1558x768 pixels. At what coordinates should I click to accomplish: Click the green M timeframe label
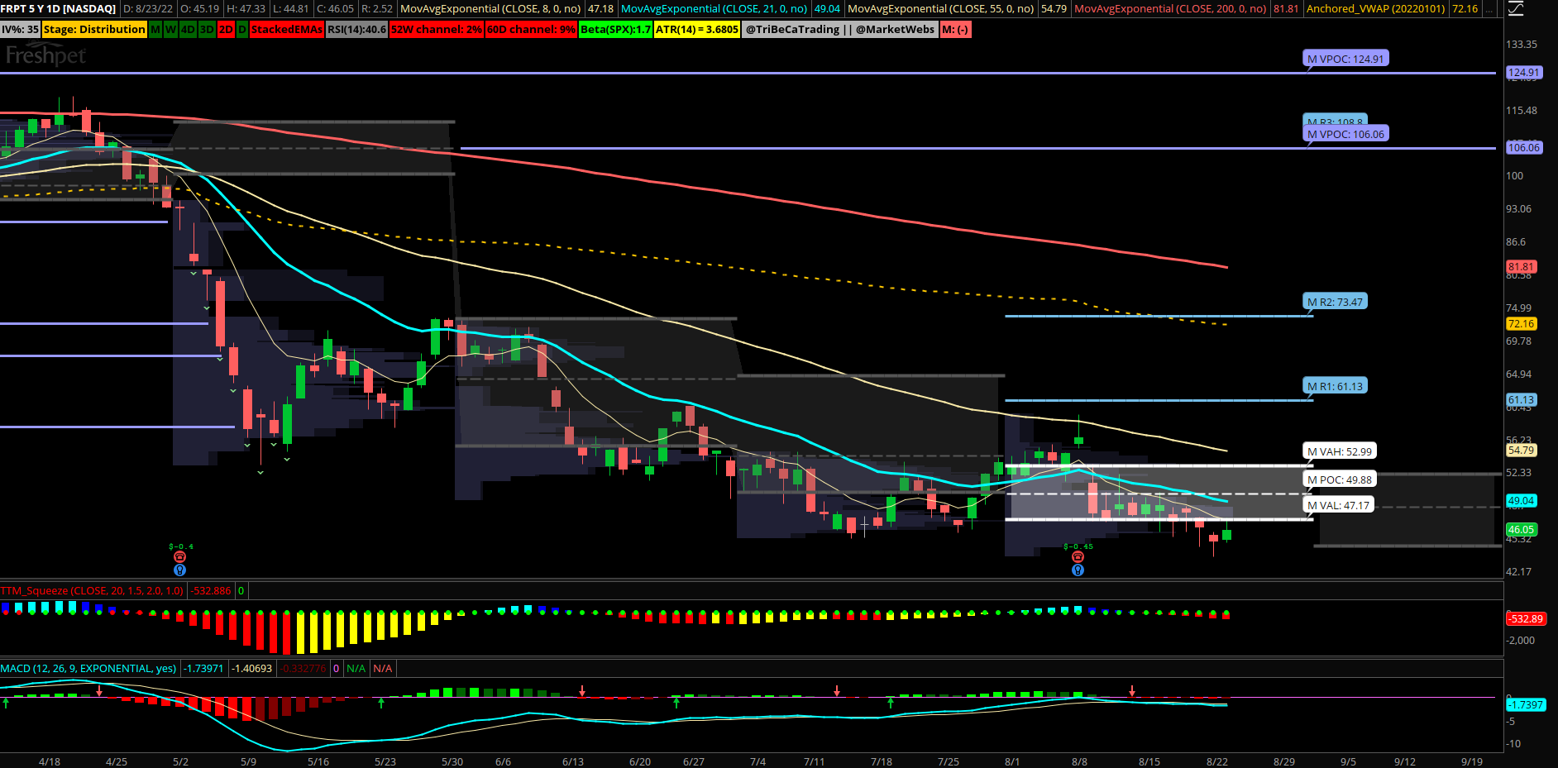pos(155,29)
